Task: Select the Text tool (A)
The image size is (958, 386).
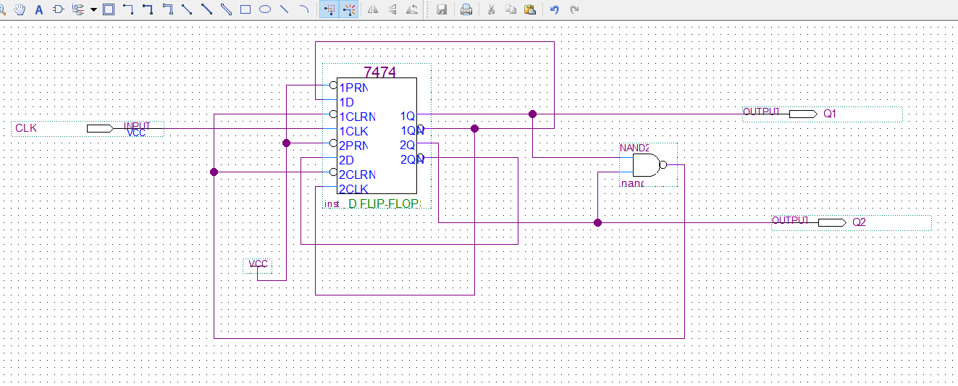Action: [x=39, y=9]
